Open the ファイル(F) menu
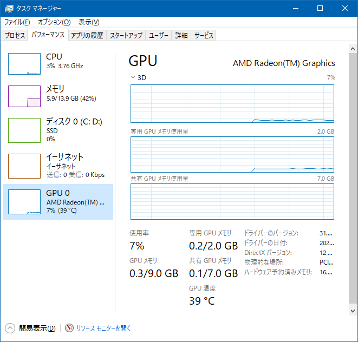This screenshot has width=358, height=342. (x=17, y=22)
